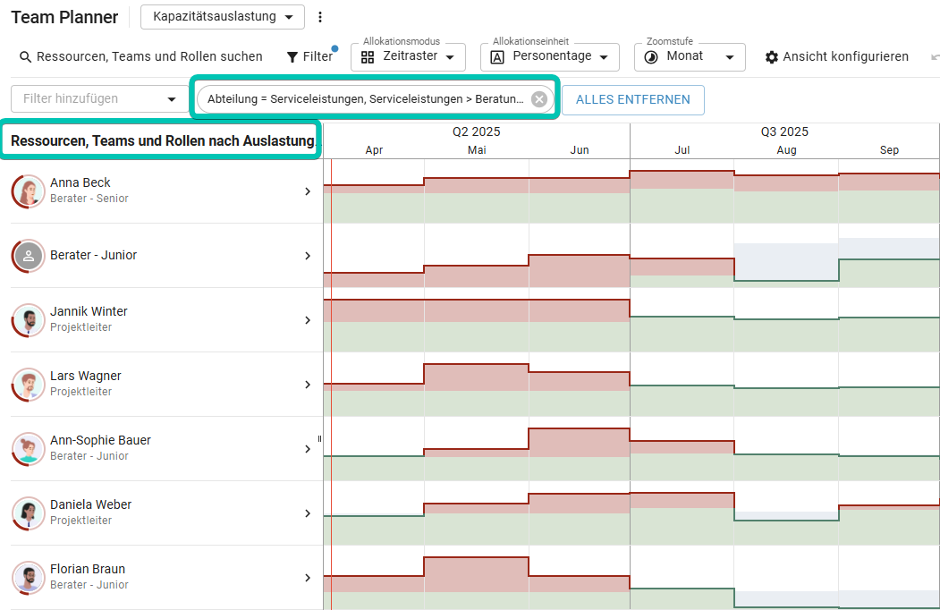
Task: Open the Allokationseinheit Personentage dropdown
Action: pyautogui.click(x=551, y=57)
